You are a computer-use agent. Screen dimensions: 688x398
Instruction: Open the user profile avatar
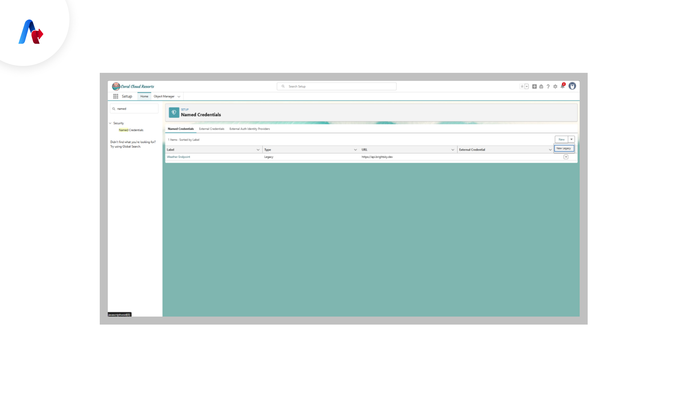point(572,86)
